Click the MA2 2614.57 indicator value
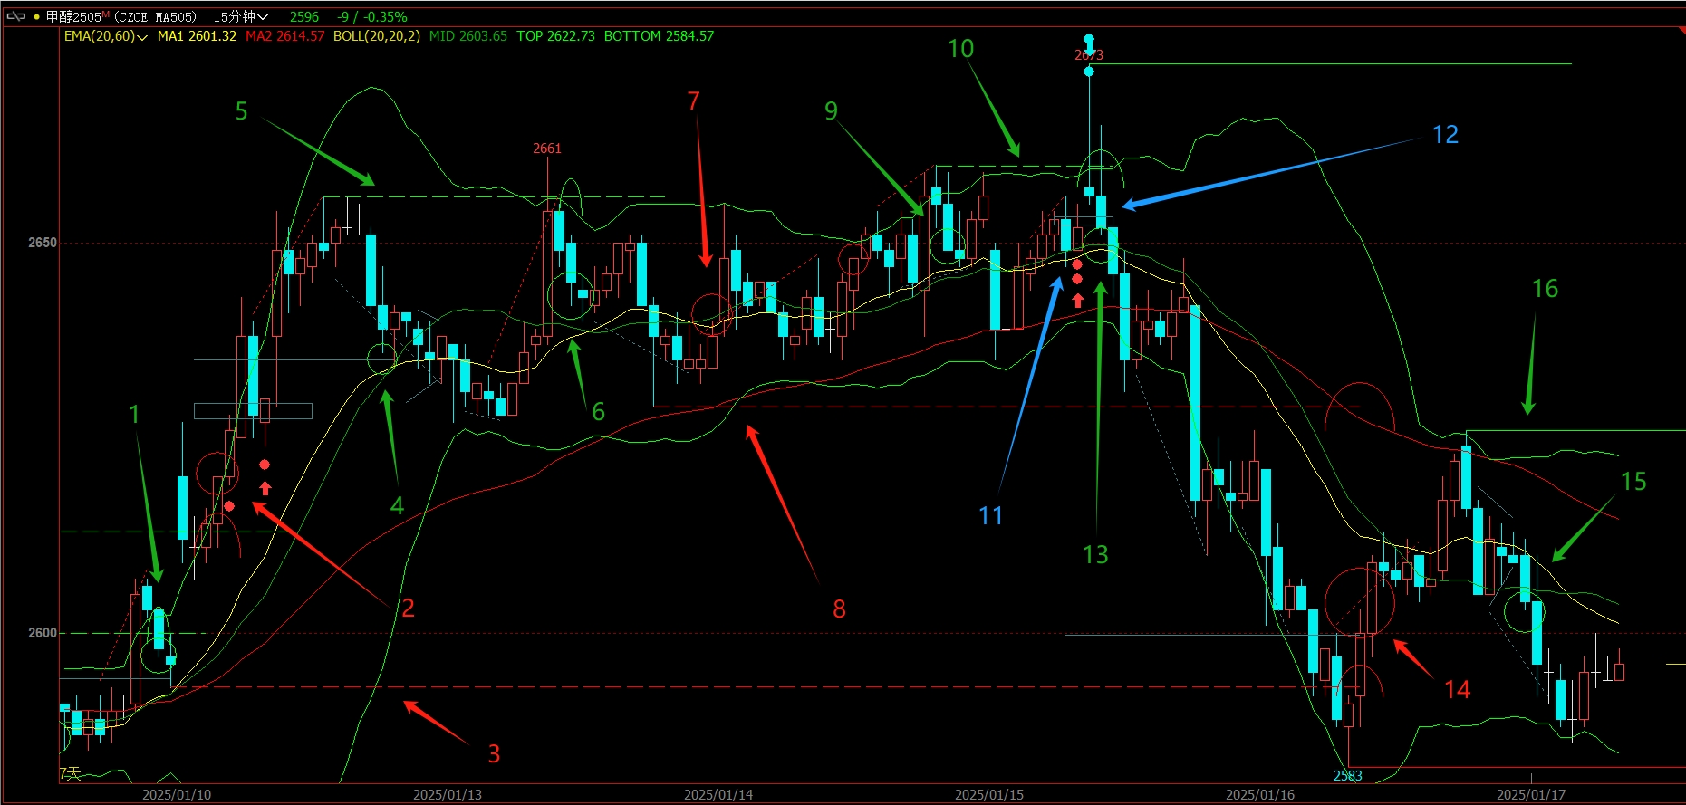The height and width of the screenshot is (805, 1686). click(284, 36)
